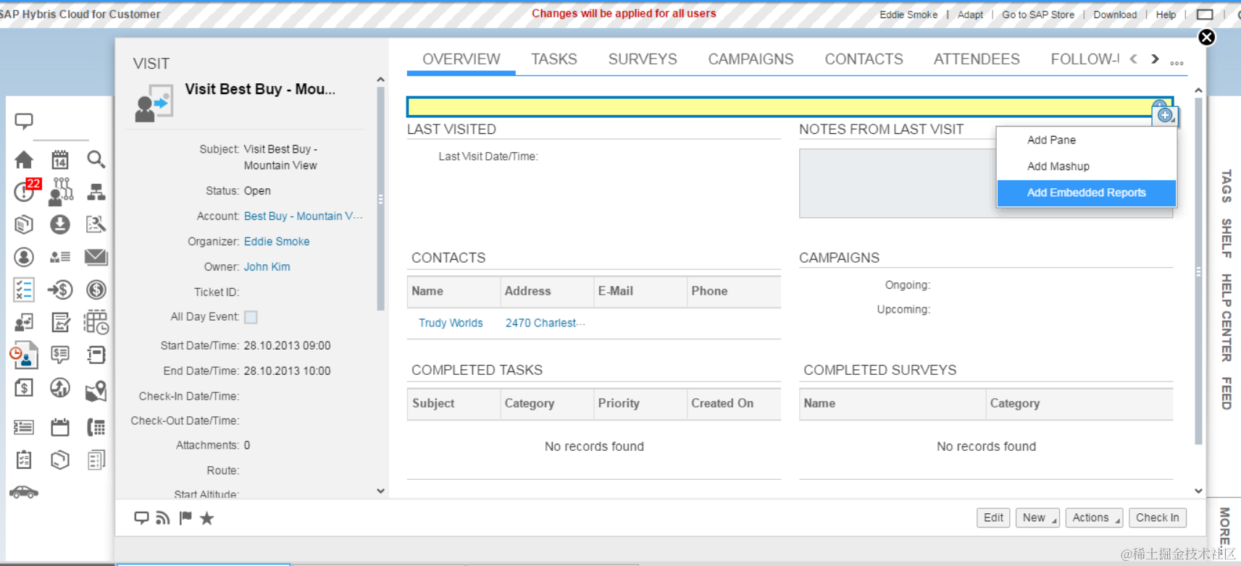Open 2470 Charlest address link
Image resolution: width=1241 pixels, height=566 pixels.
pyautogui.click(x=545, y=323)
